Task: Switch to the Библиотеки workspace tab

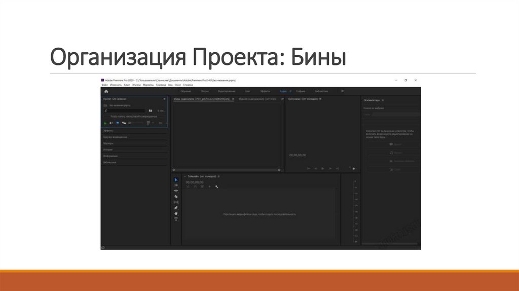Action: click(x=321, y=91)
